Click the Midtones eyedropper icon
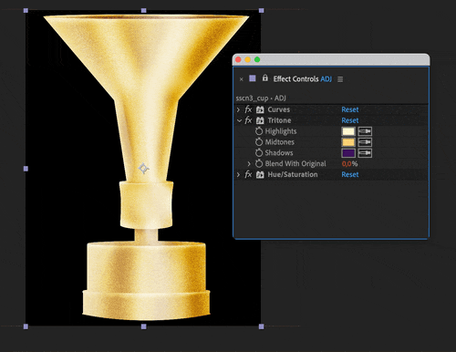This screenshot has width=456, height=352. point(365,142)
